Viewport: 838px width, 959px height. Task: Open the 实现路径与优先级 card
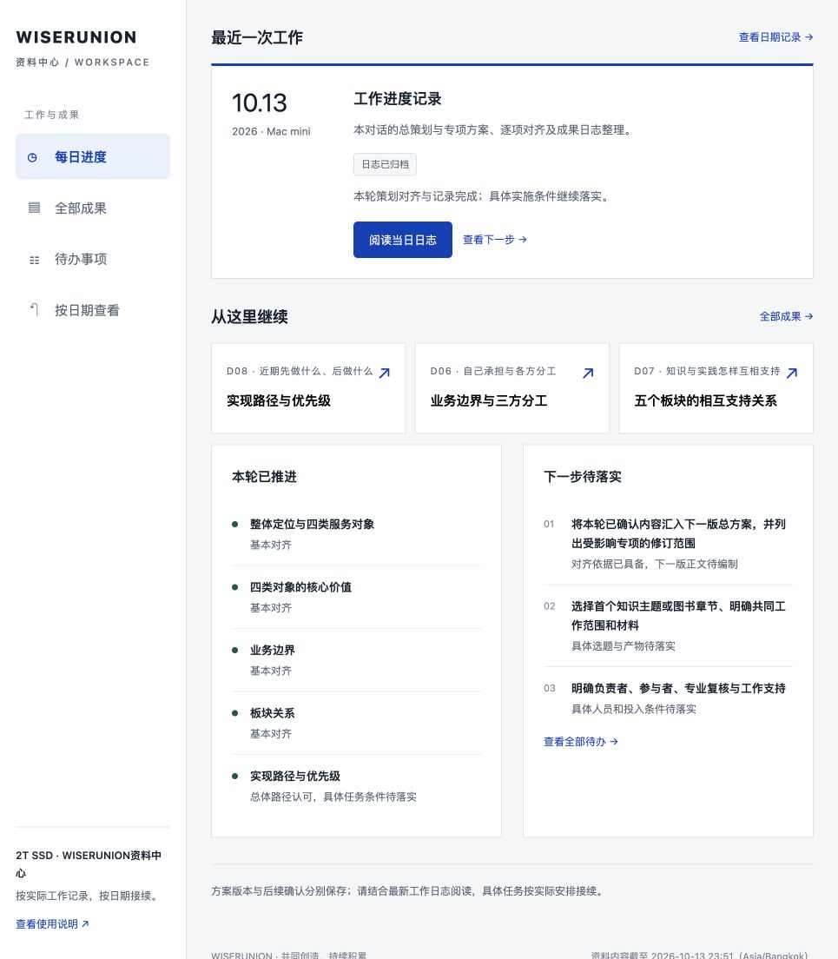tap(308, 388)
